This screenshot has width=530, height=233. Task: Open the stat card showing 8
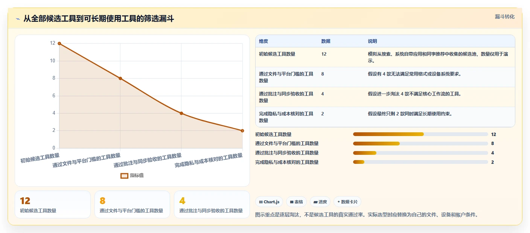click(x=132, y=204)
